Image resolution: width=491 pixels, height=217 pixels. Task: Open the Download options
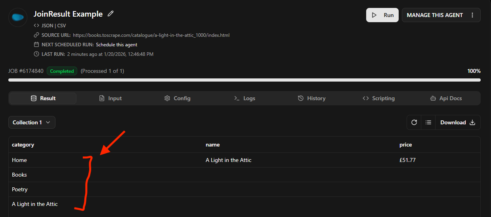(458, 122)
